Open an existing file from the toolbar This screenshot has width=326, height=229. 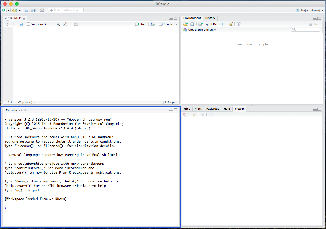[x=15, y=10]
